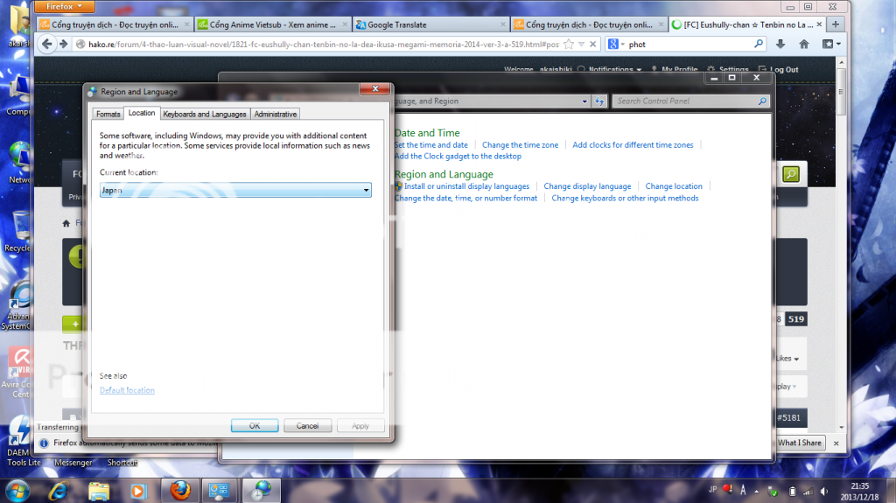Click Cancel in Region and Language dialog
896x503 pixels.
click(307, 426)
